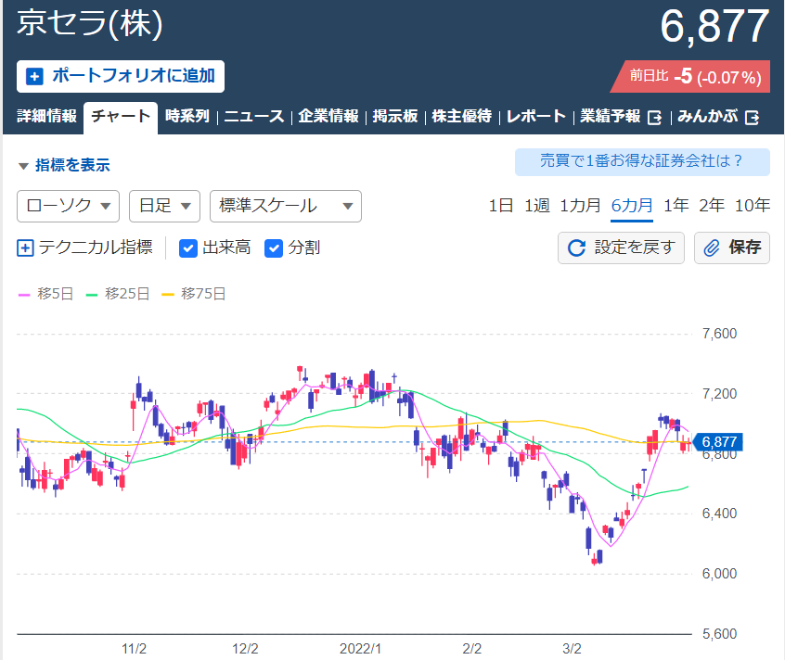Screen dimensions: 785x660
Task: Select the 1カ月 chart range
Action: pos(580,206)
